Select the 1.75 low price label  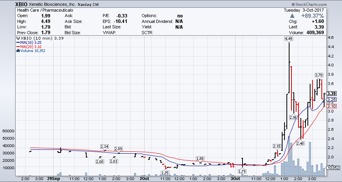[165, 173]
